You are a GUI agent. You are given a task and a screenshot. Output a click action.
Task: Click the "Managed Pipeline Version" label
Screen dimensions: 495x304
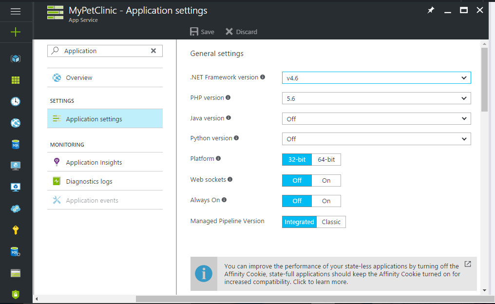pos(228,221)
